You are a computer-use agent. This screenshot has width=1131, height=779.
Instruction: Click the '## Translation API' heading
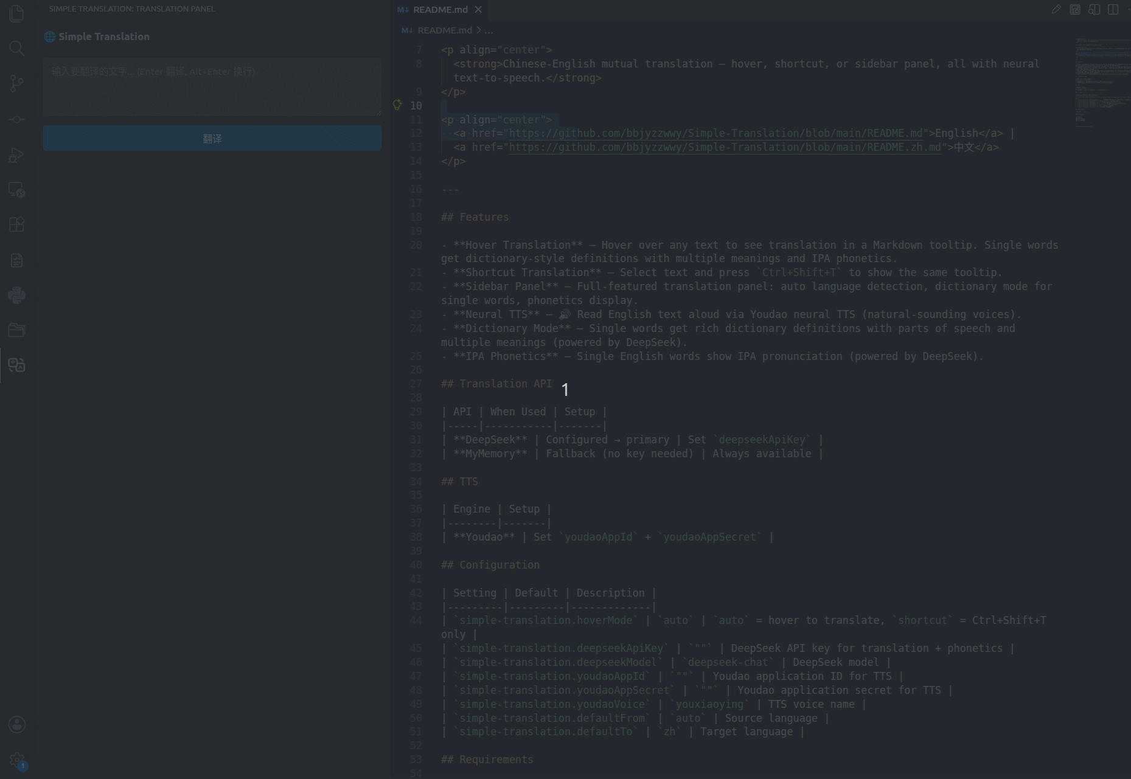[496, 384]
